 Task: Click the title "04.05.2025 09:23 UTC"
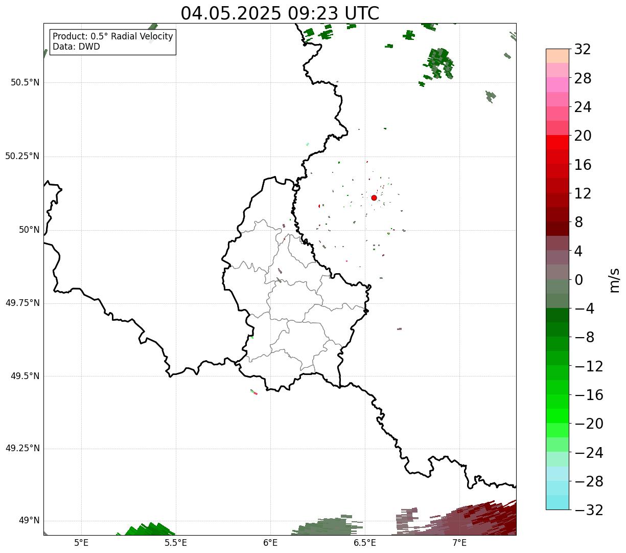pos(280,13)
